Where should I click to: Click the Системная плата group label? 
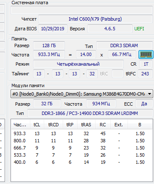coord(30,3)
